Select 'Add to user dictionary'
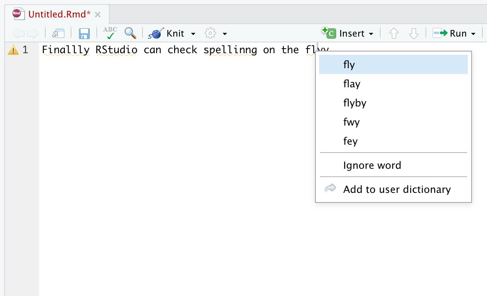 tap(393, 189)
